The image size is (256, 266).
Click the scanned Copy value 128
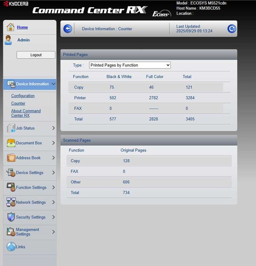(x=126, y=161)
